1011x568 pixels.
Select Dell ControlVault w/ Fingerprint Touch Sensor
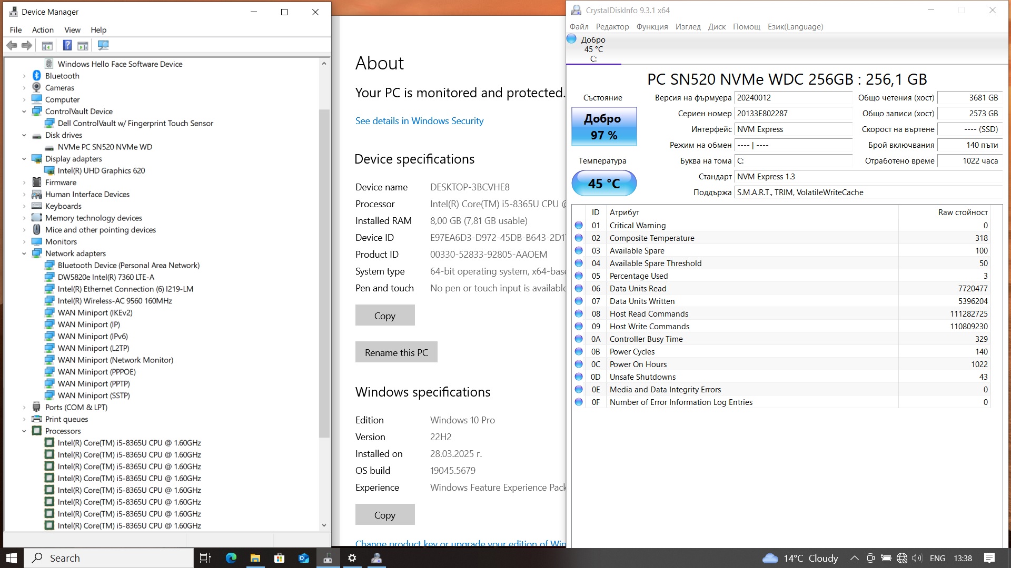point(135,123)
